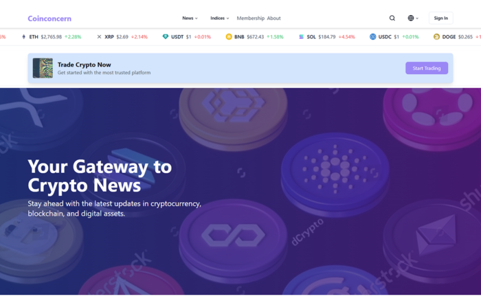
Task: Click the Coinconcern logo
Action: 49,19
